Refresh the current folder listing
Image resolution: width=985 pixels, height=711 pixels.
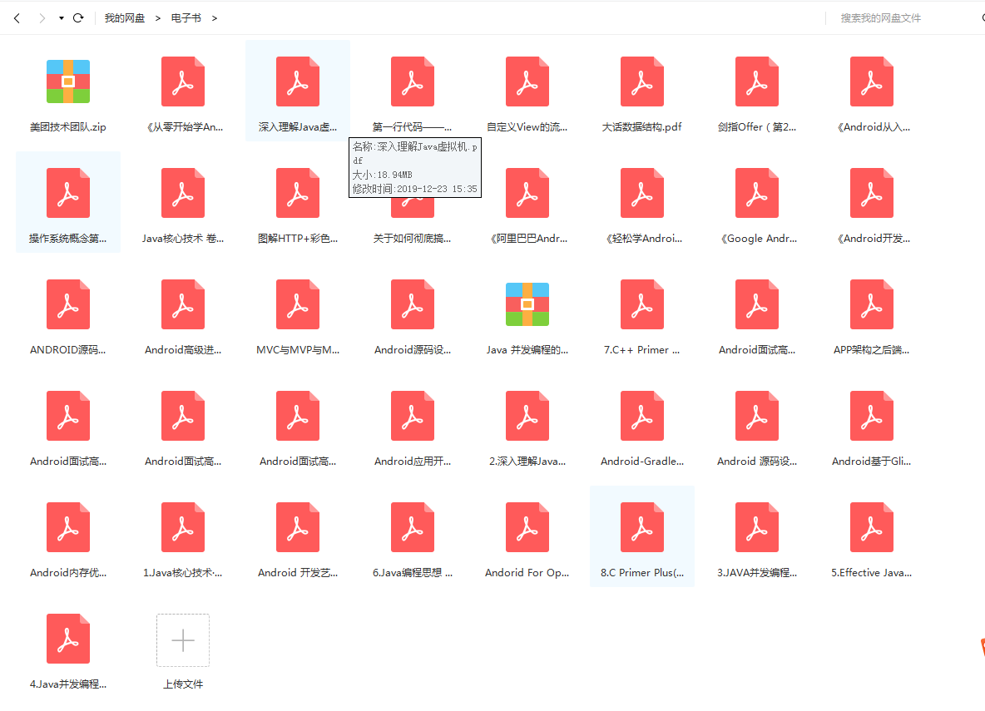click(x=78, y=18)
